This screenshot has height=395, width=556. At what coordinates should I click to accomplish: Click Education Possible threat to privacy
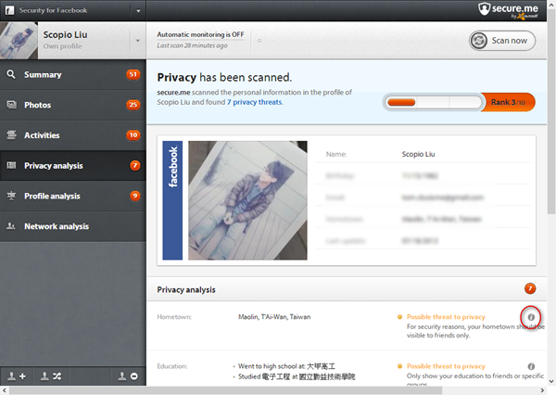point(446,366)
